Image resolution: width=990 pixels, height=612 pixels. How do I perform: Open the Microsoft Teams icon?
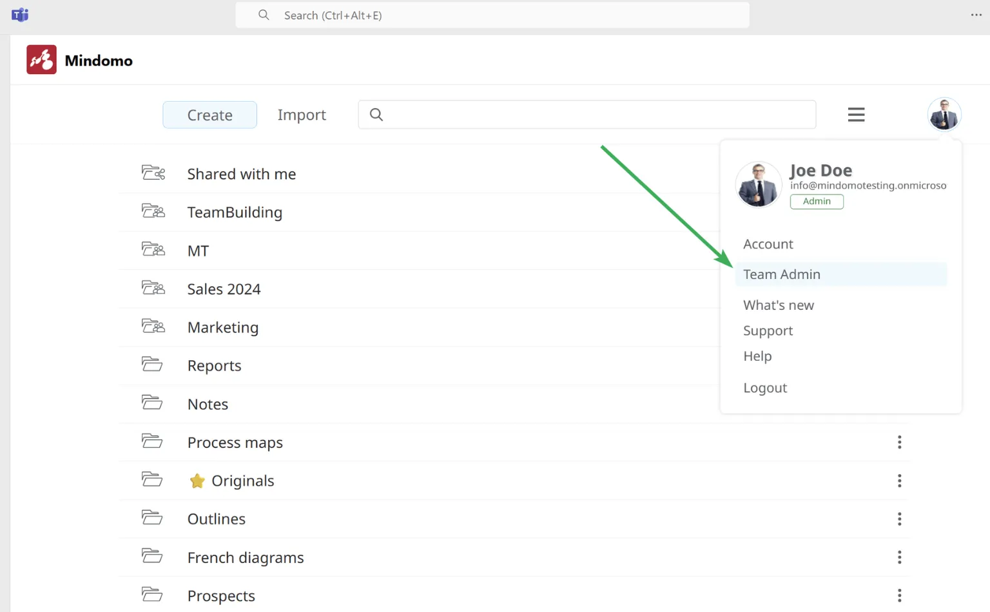point(20,15)
